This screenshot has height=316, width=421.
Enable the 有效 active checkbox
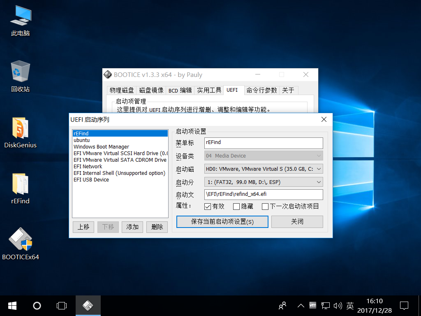(x=208, y=207)
